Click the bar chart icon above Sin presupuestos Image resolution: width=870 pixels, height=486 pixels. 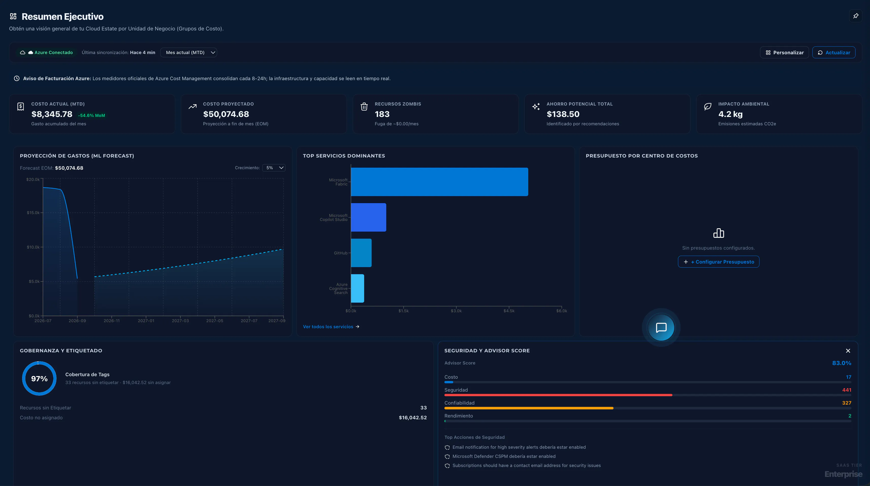pyautogui.click(x=718, y=233)
